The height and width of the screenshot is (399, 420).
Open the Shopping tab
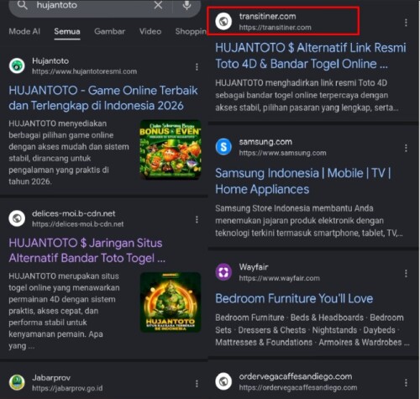(x=191, y=31)
